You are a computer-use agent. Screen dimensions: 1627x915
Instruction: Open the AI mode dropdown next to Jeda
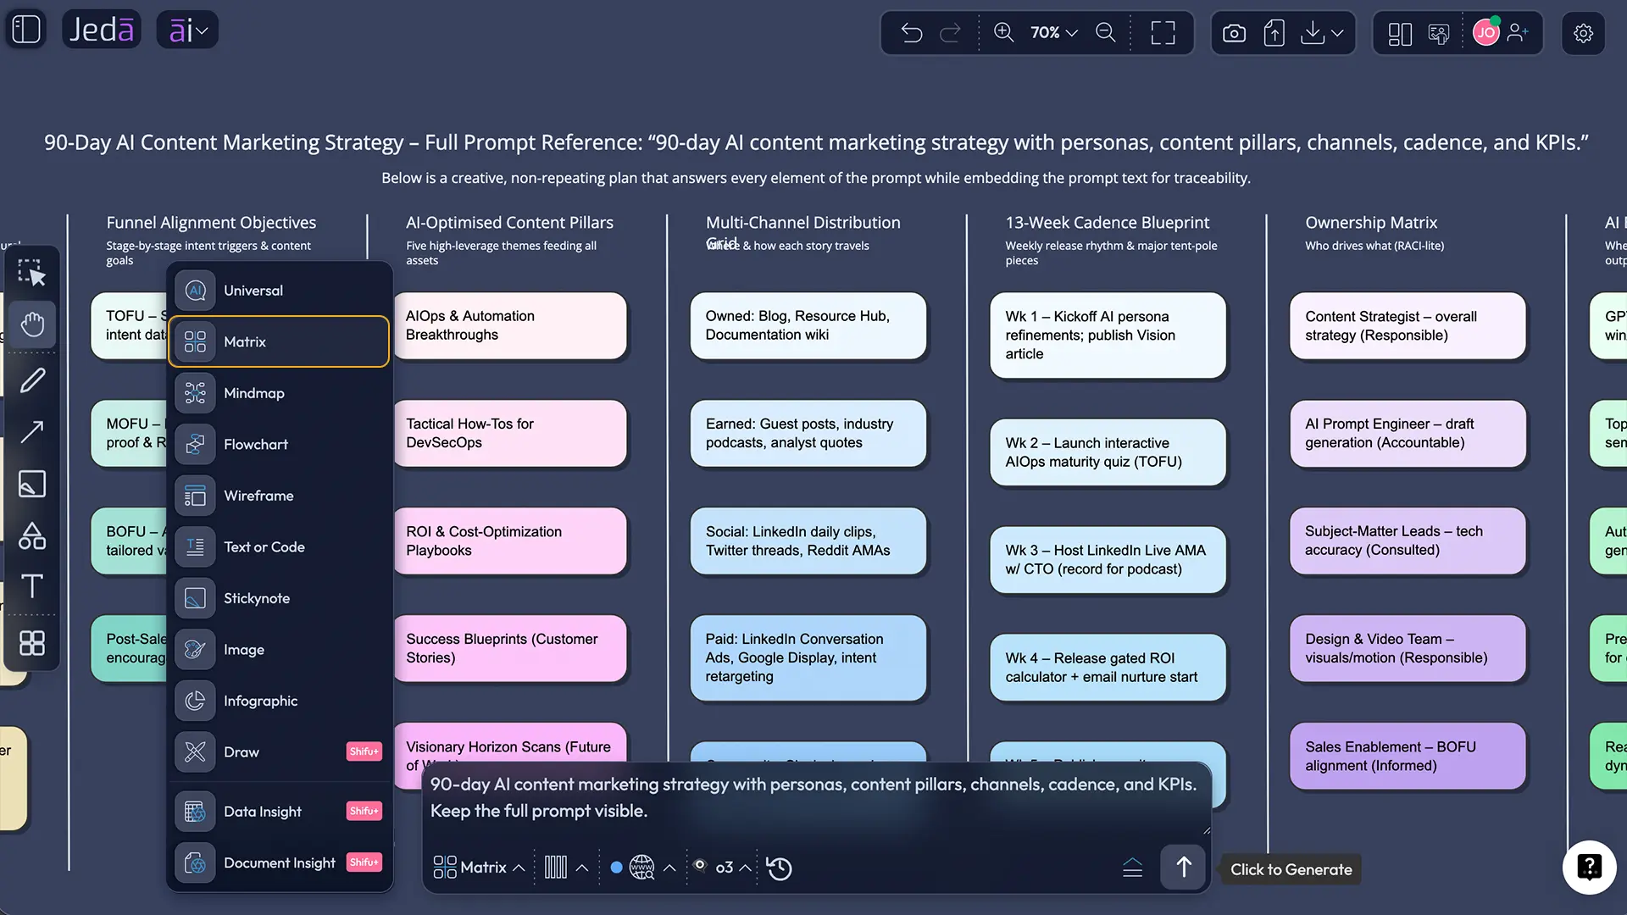coord(188,30)
